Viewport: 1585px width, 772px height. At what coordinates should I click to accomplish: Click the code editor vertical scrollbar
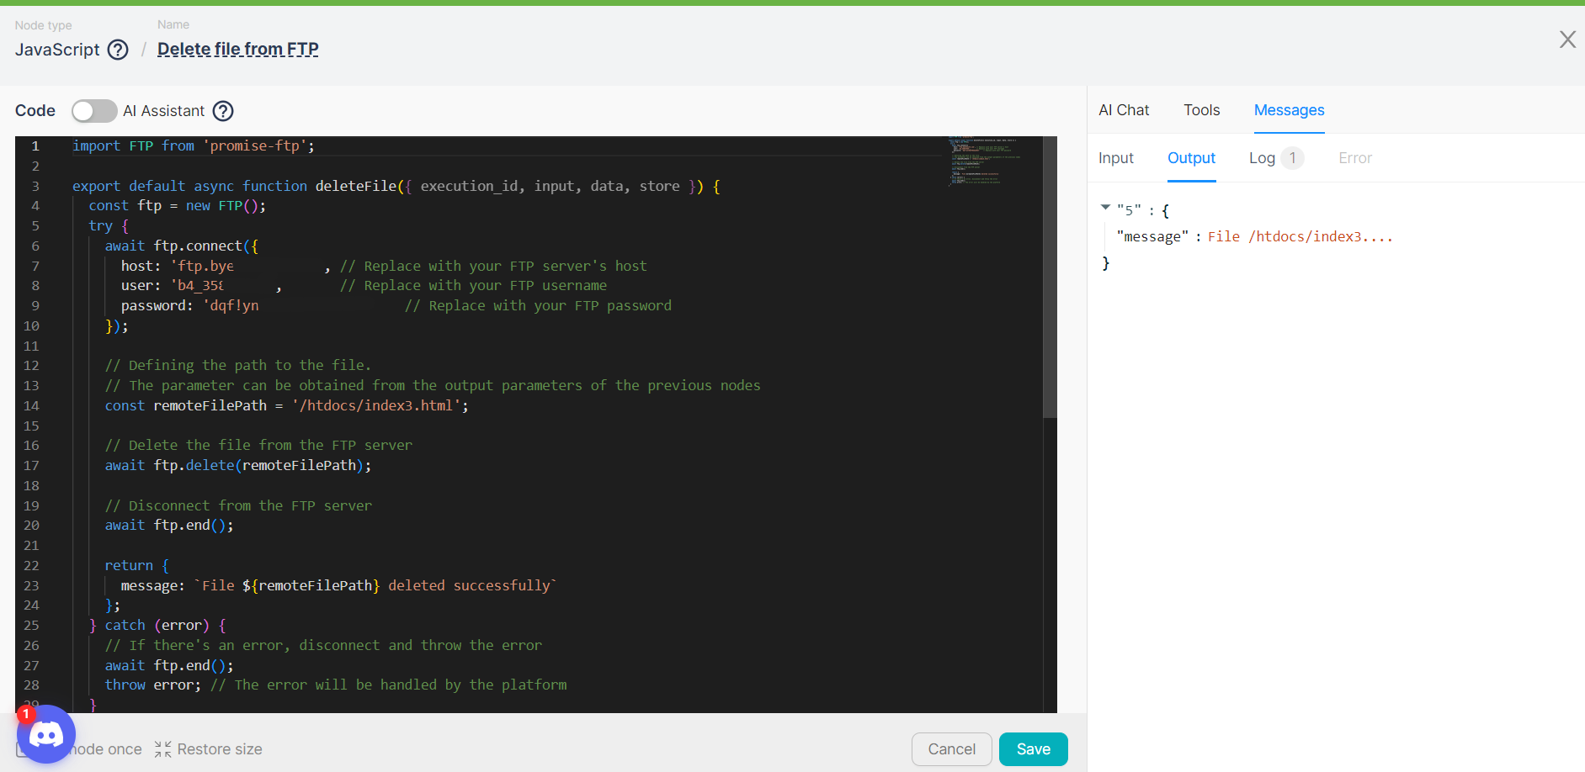(1050, 278)
